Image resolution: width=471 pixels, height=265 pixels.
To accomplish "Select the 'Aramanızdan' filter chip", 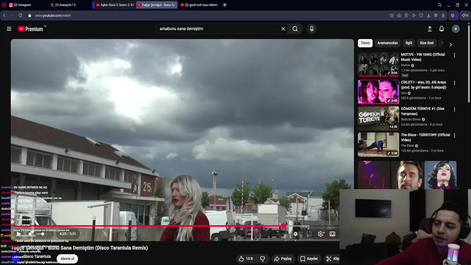I will click(x=387, y=43).
